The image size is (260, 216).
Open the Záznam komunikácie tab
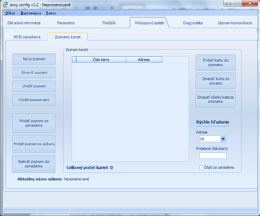pyautogui.click(x=235, y=23)
